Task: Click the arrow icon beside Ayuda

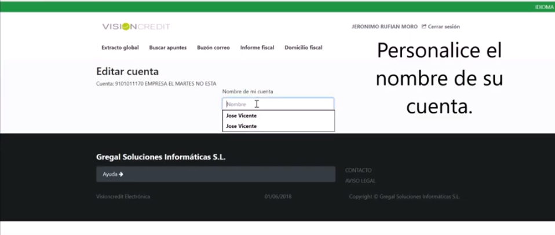Action: point(121,174)
